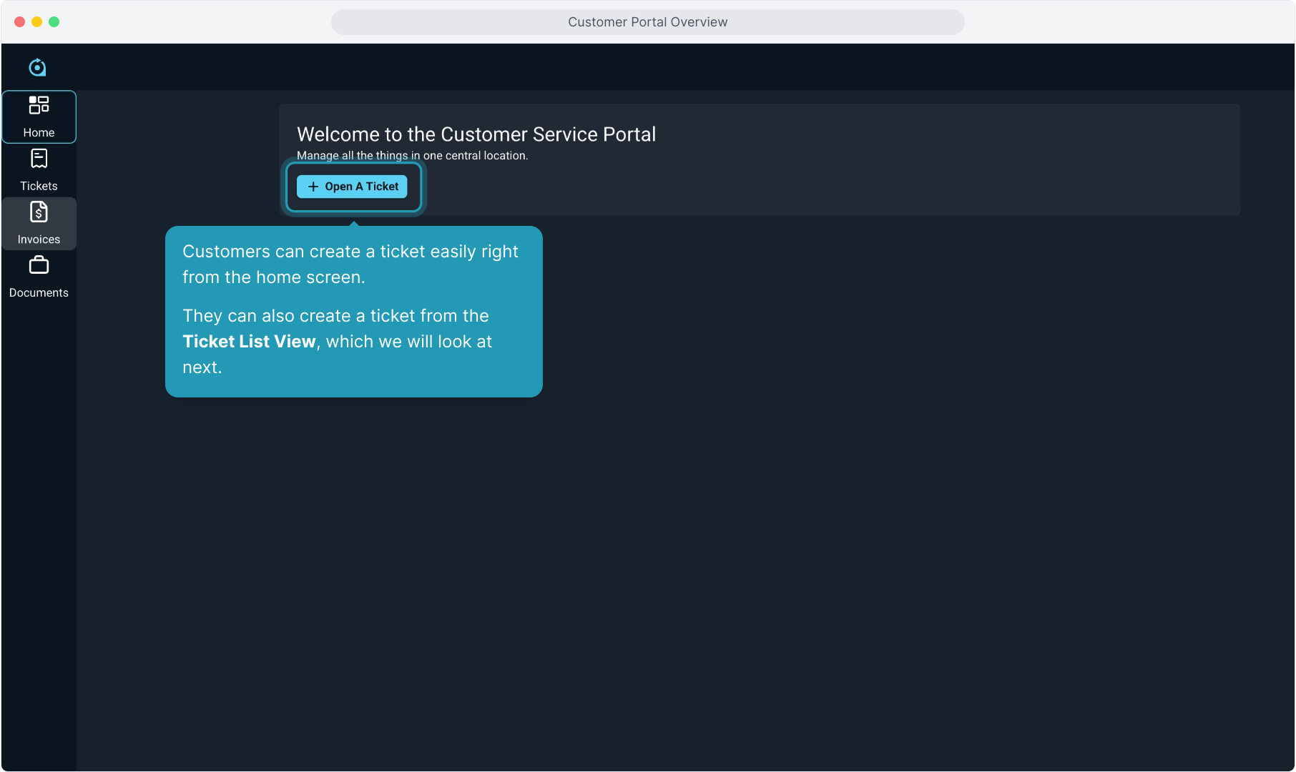Click the tooltip's 'They can also create' sentence
This screenshot has height=772, width=1296.
335,316
